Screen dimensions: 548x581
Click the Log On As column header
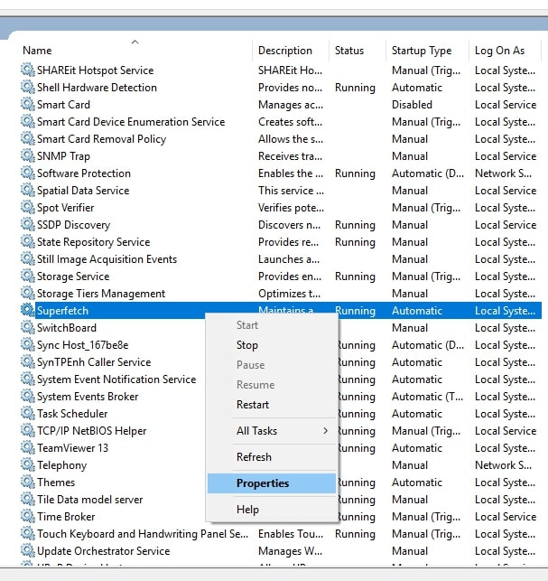coord(499,51)
